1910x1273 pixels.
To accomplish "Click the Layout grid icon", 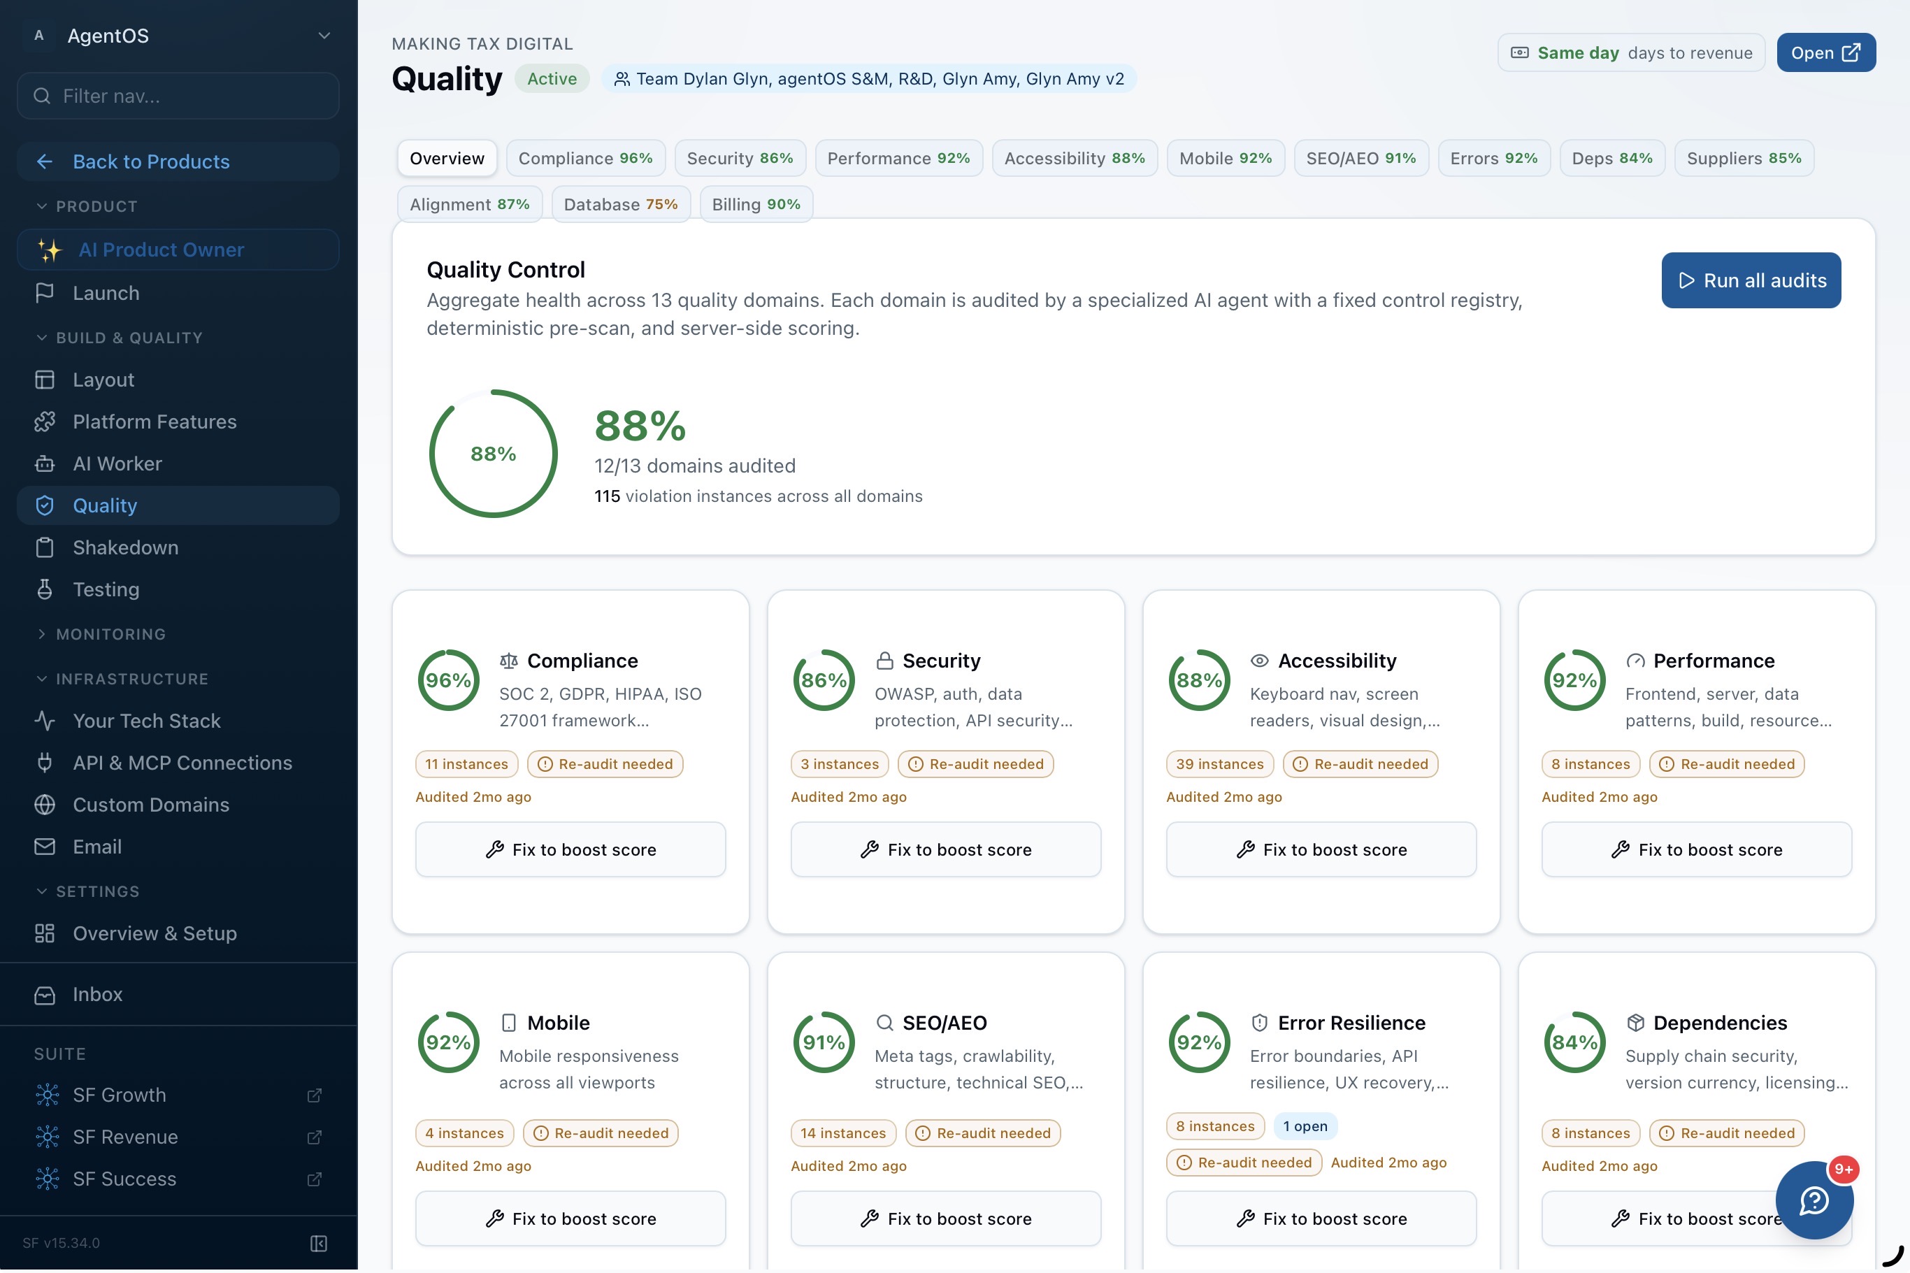I will [x=45, y=379].
